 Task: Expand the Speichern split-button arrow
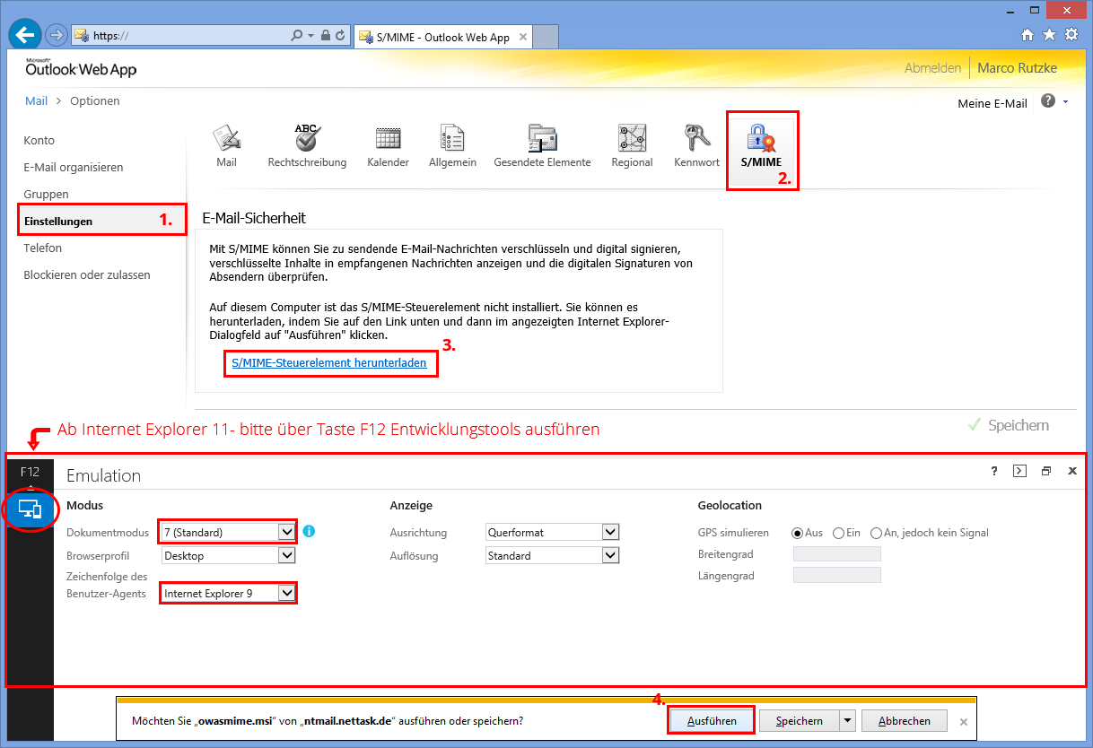847,720
